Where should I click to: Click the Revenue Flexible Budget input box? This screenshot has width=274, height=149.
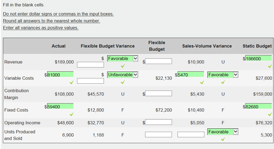coord(158,62)
